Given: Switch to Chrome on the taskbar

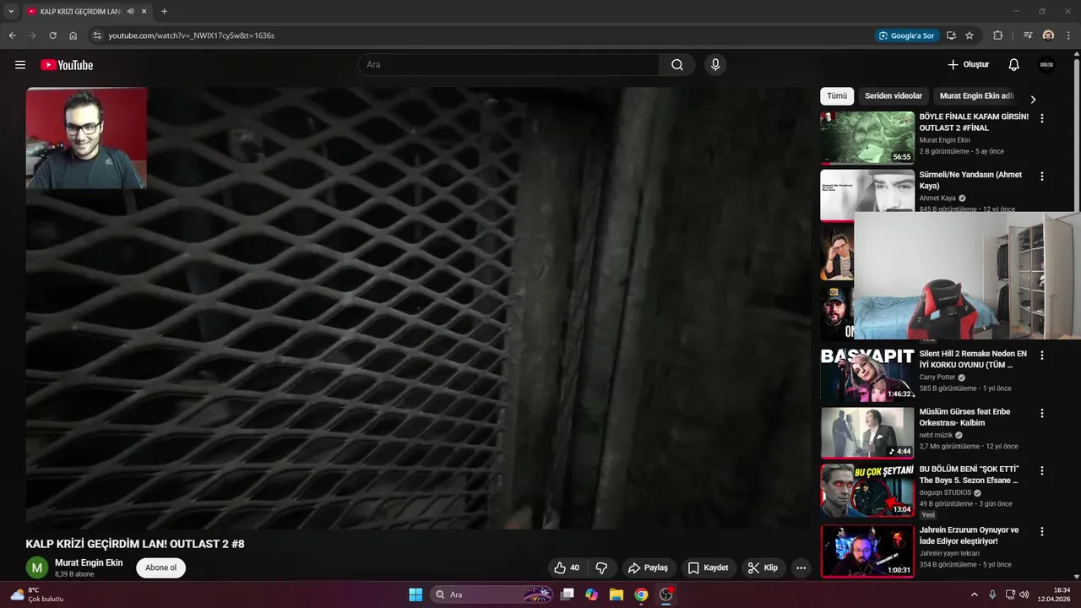Looking at the screenshot, I should 641,594.
